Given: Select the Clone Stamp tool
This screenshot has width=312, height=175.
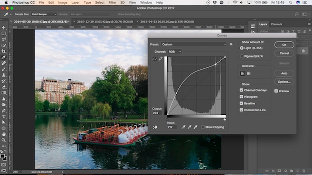Looking at the screenshot, I should coord(4,75).
